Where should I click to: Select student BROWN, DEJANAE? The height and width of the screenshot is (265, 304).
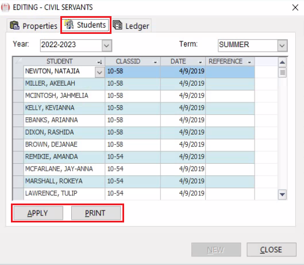click(x=64, y=145)
